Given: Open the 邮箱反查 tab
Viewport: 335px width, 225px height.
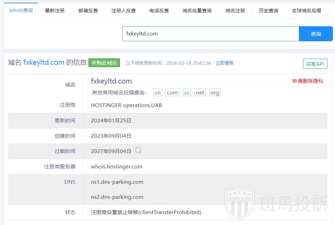Looking at the screenshot, I should pyautogui.click(x=88, y=11).
